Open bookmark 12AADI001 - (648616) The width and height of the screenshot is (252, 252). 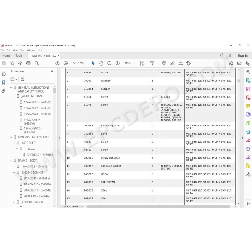(37, 102)
